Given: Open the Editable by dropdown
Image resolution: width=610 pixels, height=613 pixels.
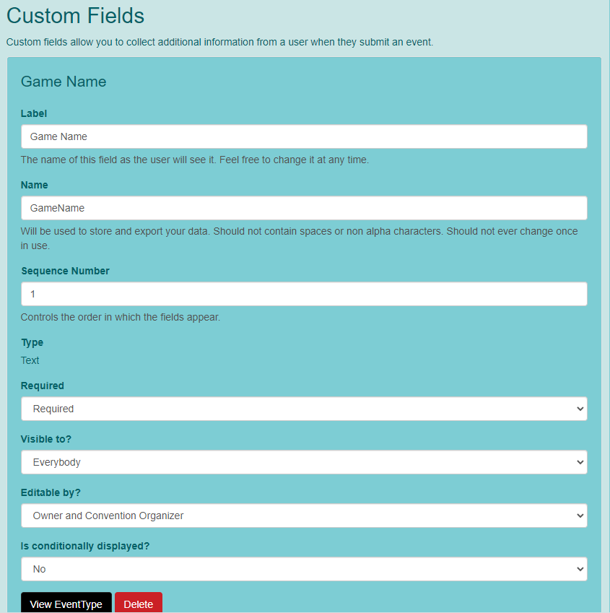Looking at the screenshot, I should click(304, 516).
